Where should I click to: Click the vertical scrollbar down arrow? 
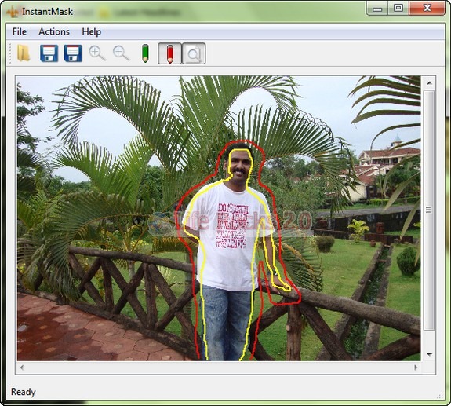tap(429, 354)
